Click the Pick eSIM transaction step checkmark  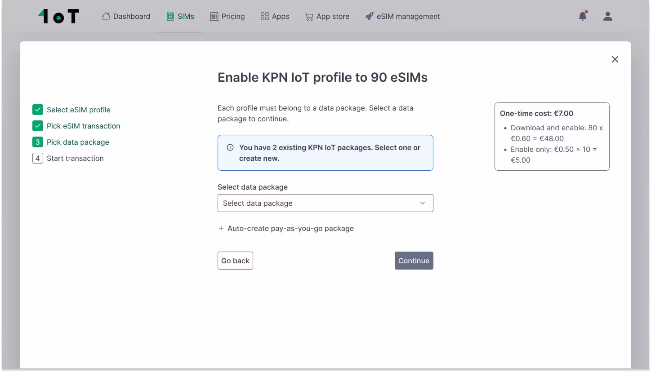coord(38,126)
